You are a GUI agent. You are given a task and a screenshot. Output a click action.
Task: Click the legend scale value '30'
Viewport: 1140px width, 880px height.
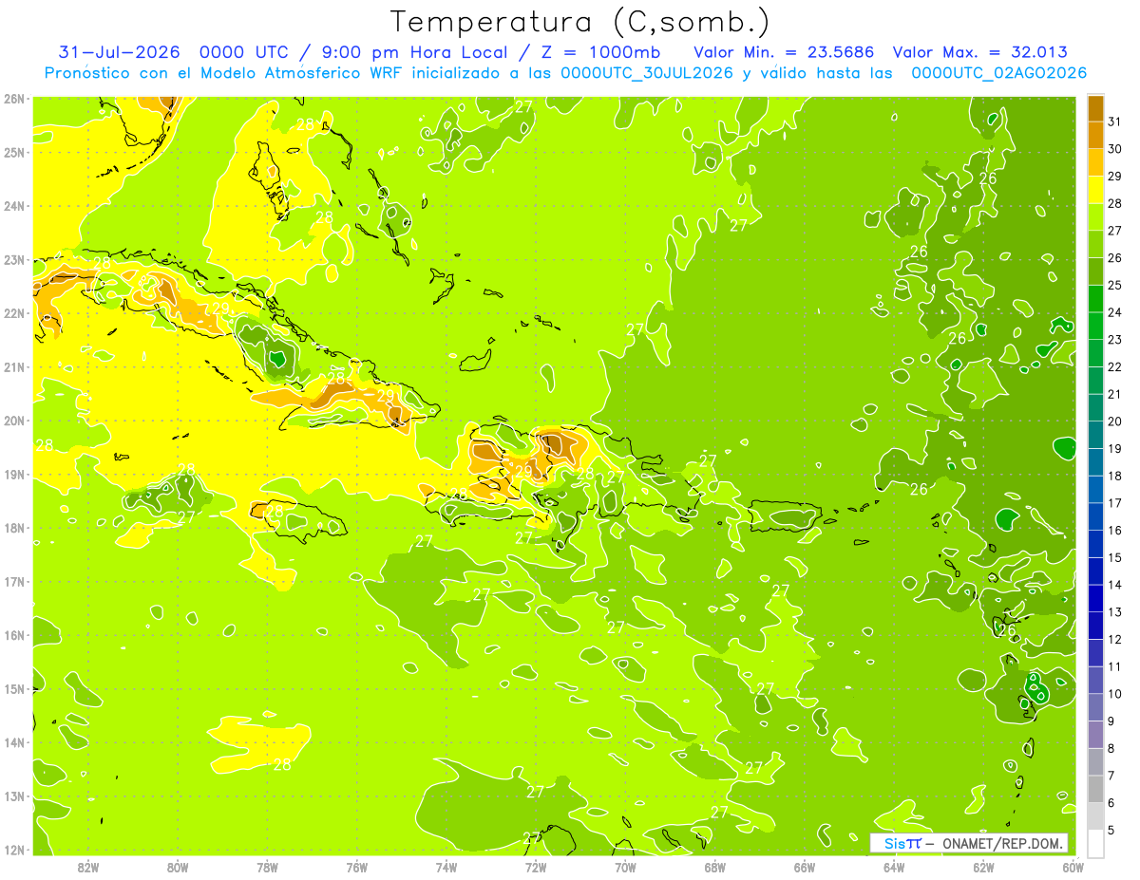point(1114,149)
